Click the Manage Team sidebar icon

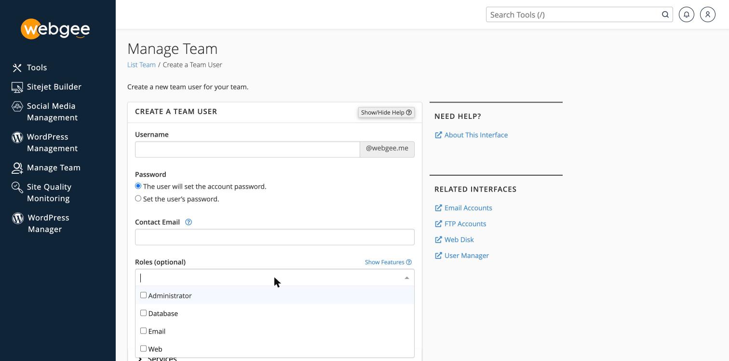[x=17, y=168]
